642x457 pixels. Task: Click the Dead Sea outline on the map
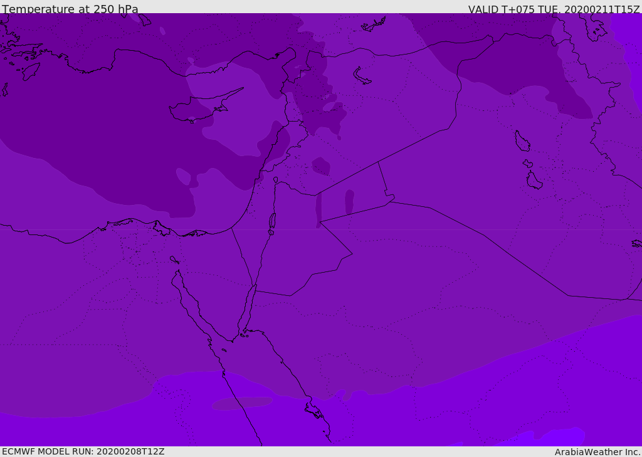click(272, 221)
